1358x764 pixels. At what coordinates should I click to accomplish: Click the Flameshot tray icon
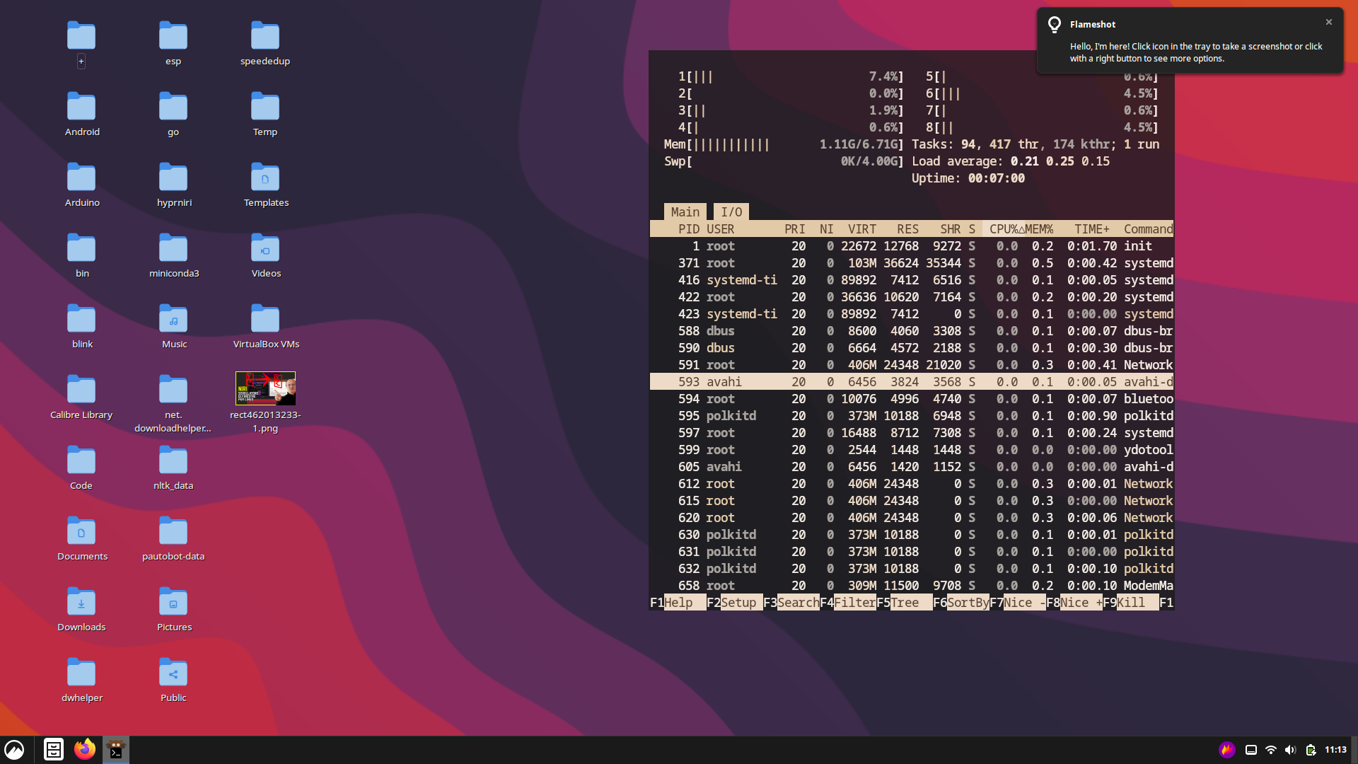1226,750
